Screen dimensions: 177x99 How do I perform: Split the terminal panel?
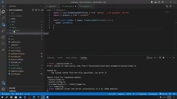160,58
